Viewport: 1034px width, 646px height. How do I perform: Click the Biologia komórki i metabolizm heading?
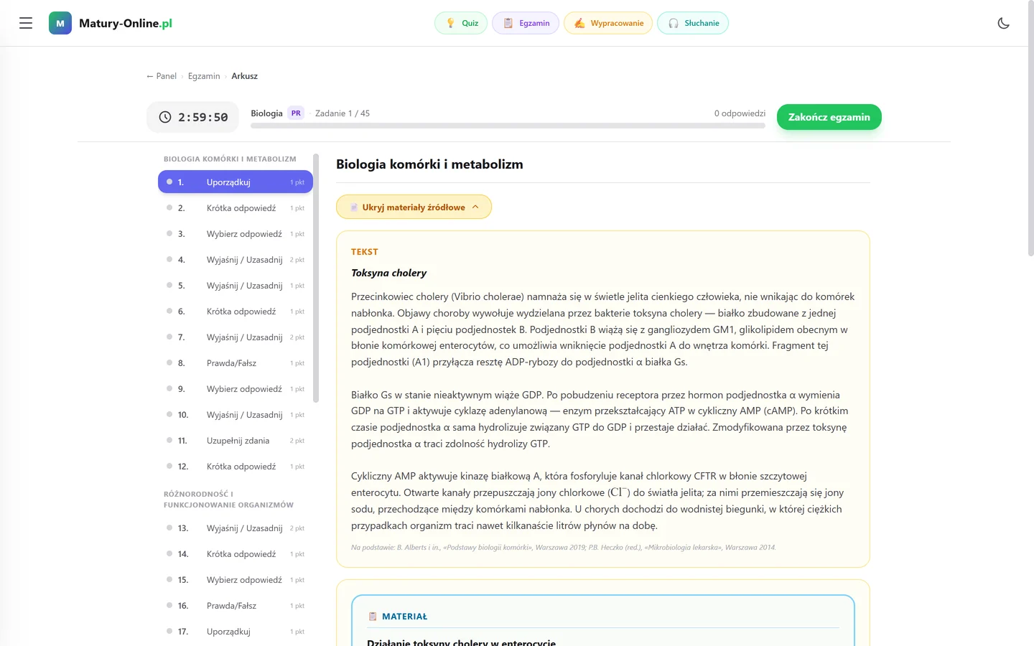(429, 164)
